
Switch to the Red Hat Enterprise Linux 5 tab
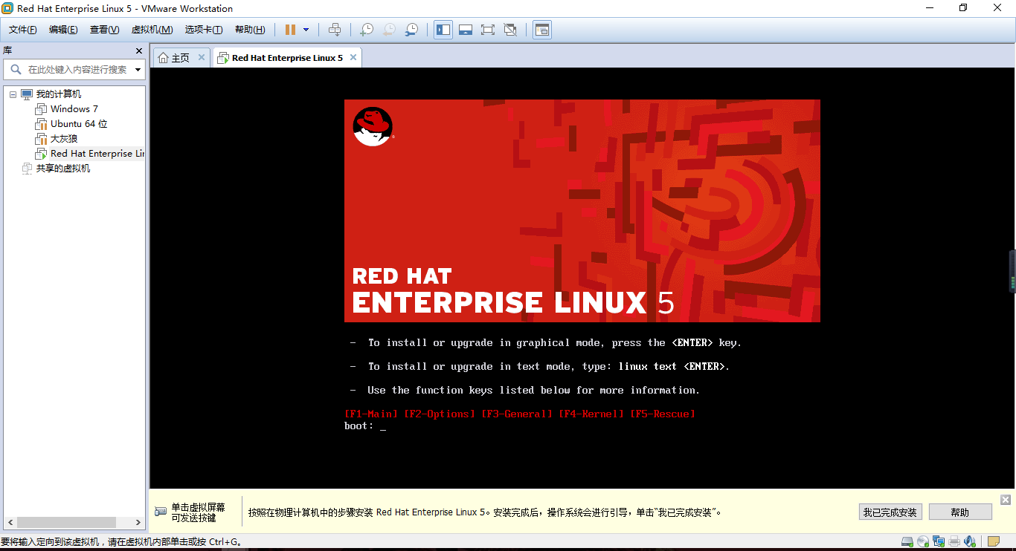click(287, 58)
